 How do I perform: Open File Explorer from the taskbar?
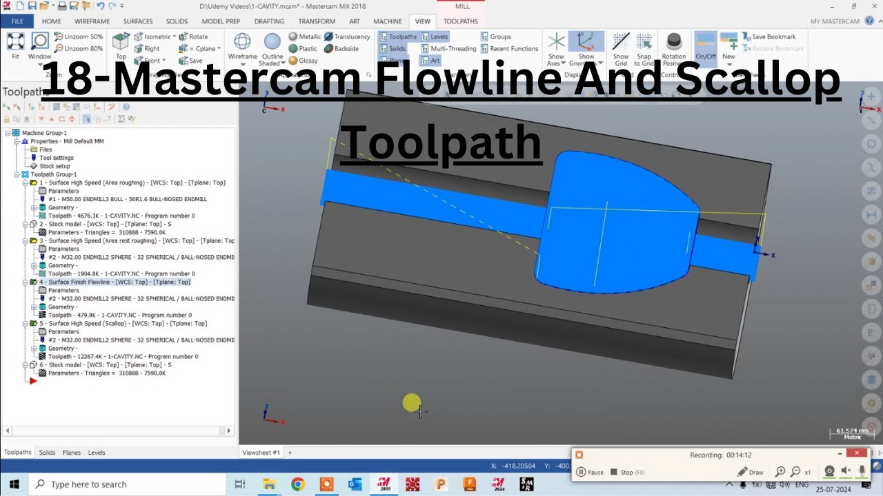[x=269, y=484]
